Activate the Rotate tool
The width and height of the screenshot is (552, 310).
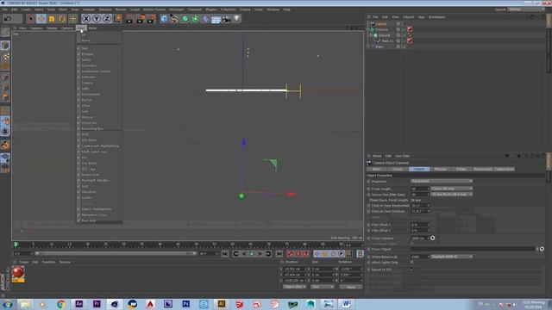click(62, 19)
